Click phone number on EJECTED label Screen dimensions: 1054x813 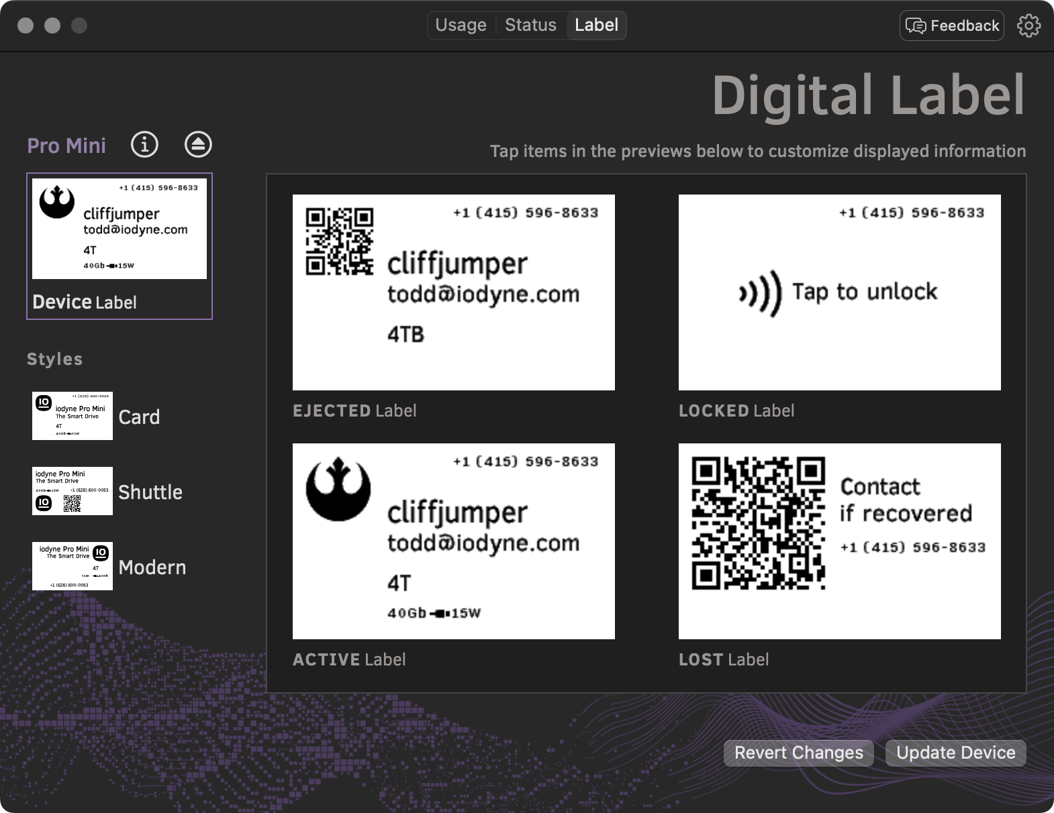pos(526,213)
